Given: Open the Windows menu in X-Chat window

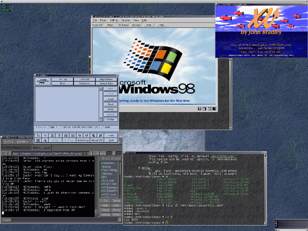Looking at the screenshot, I should 22,141.
